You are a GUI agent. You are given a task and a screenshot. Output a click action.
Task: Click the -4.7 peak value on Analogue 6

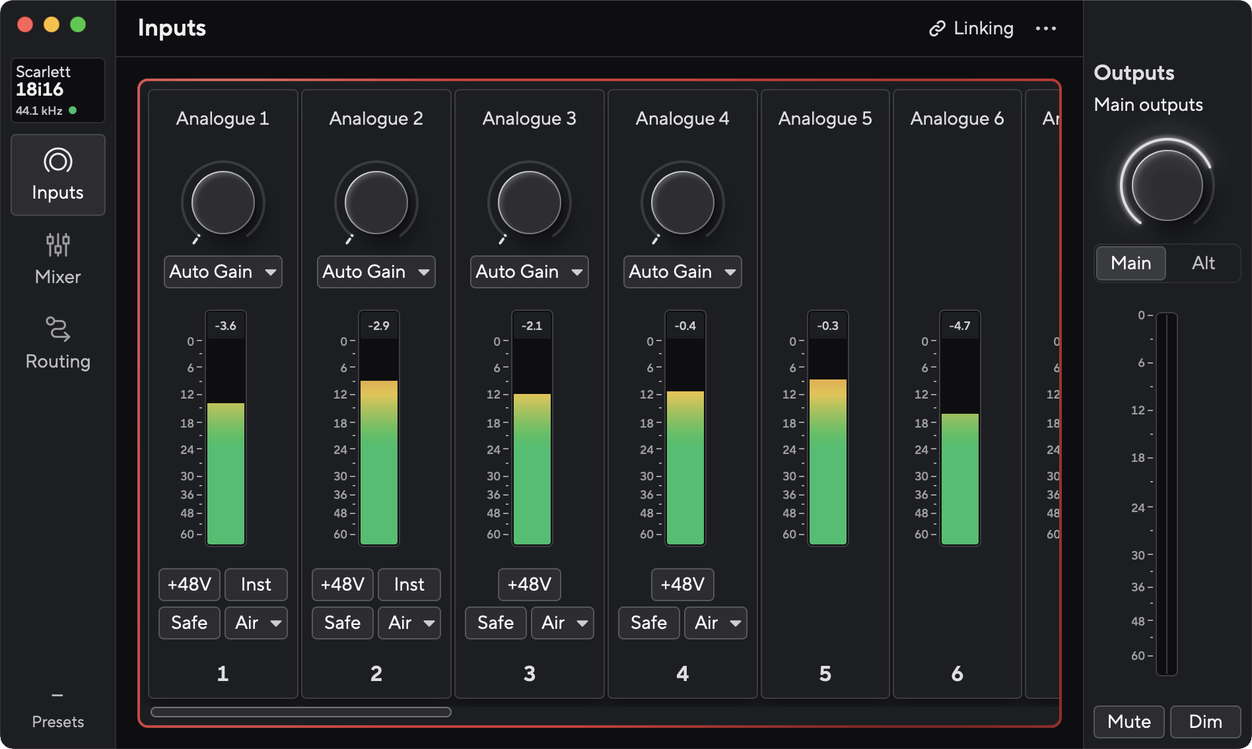[960, 325]
